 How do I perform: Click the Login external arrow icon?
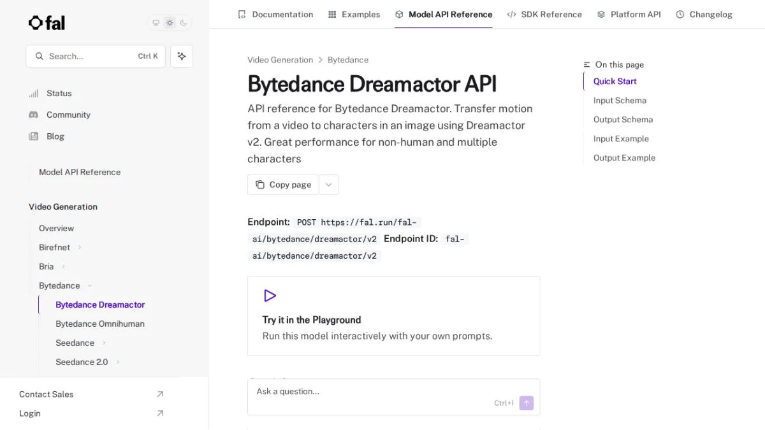coord(160,413)
